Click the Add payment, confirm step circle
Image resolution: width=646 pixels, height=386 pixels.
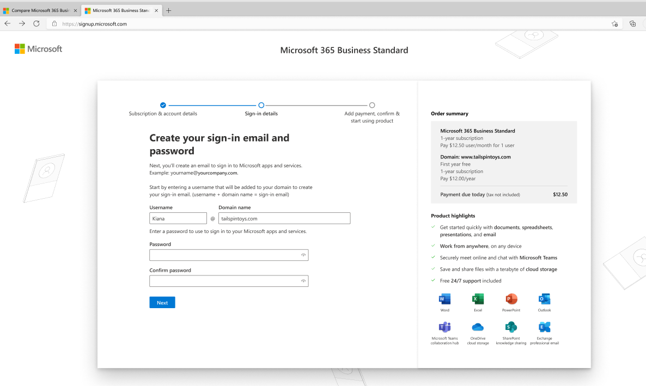click(372, 105)
